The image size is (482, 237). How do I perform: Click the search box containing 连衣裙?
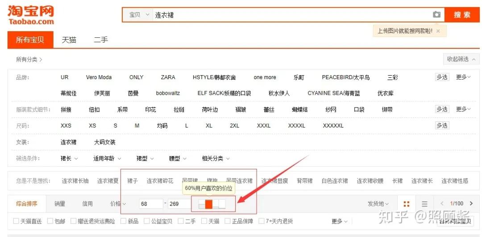pyautogui.click(x=292, y=15)
